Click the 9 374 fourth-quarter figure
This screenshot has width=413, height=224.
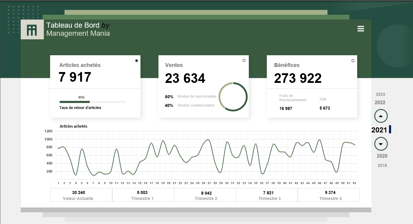click(330, 192)
